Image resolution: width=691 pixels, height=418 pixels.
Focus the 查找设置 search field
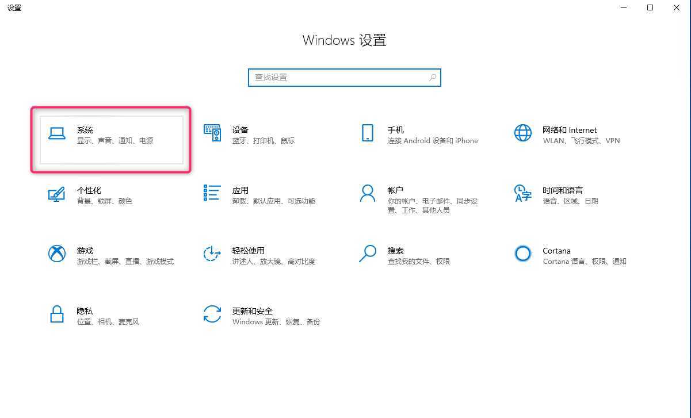click(x=345, y=77)
